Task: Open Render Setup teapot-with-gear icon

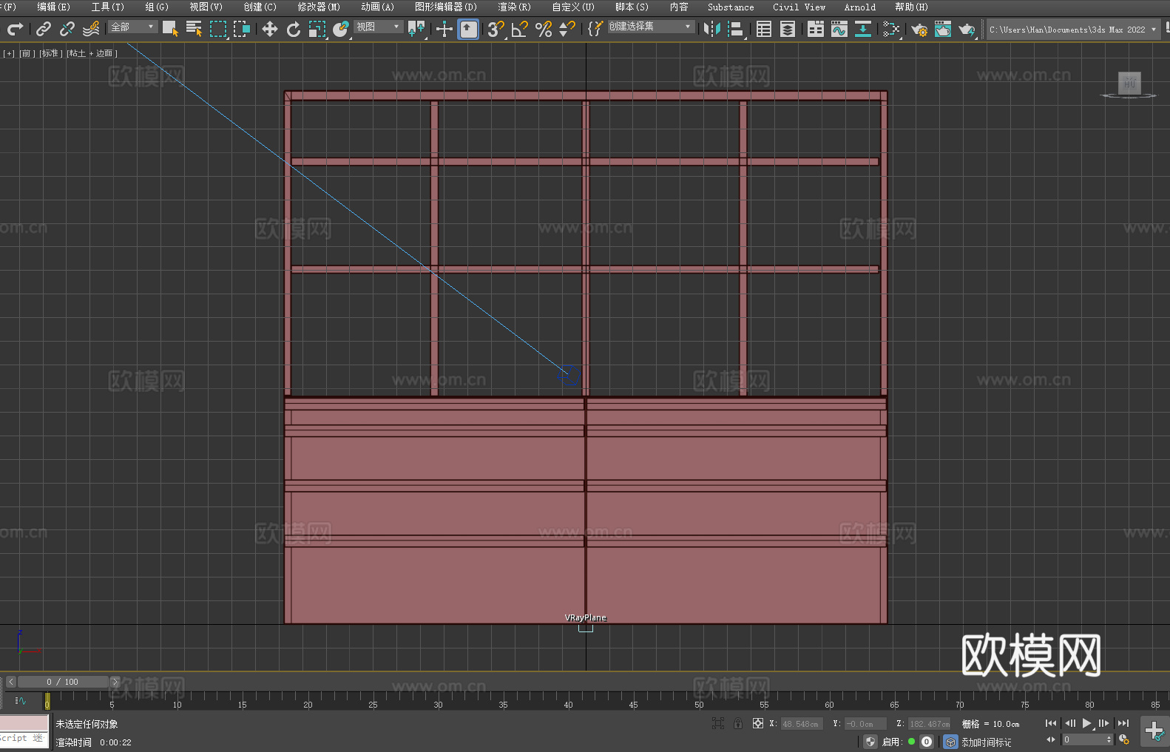Action: point(919,29)
